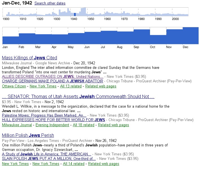
Task: Select the January bar in monthly chart
Action: click(x=10, y=40)
